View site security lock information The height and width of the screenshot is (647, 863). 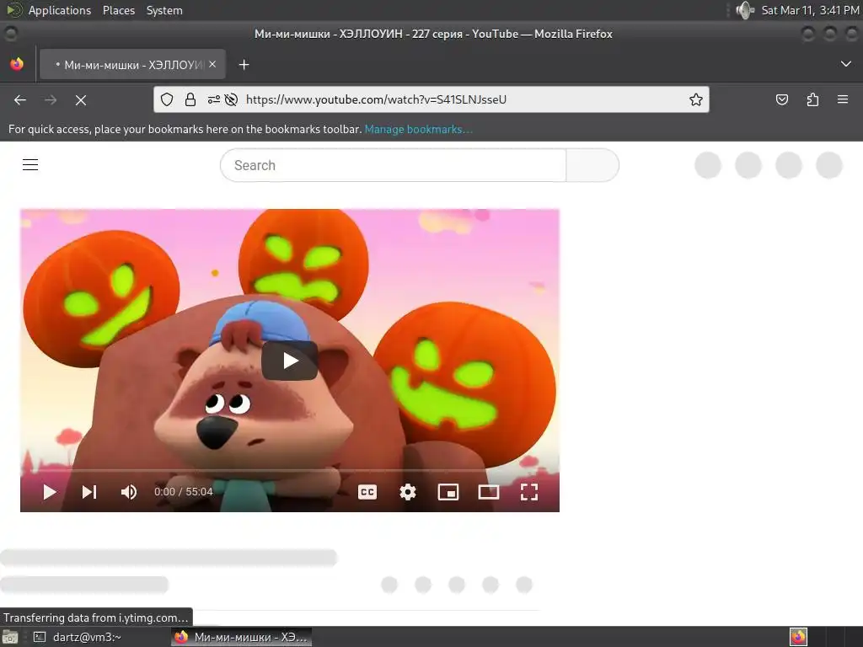pyautogui.click(x=190, y=99)
